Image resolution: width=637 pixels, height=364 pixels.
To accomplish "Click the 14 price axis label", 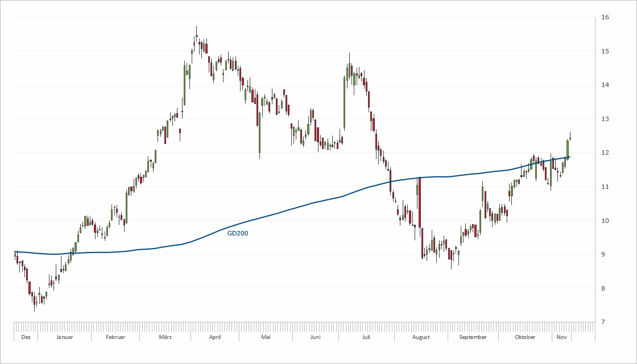I will (x=606, y=85).
